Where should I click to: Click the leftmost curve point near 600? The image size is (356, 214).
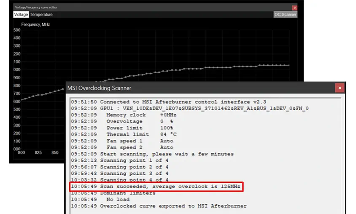[x=22, y=99]
